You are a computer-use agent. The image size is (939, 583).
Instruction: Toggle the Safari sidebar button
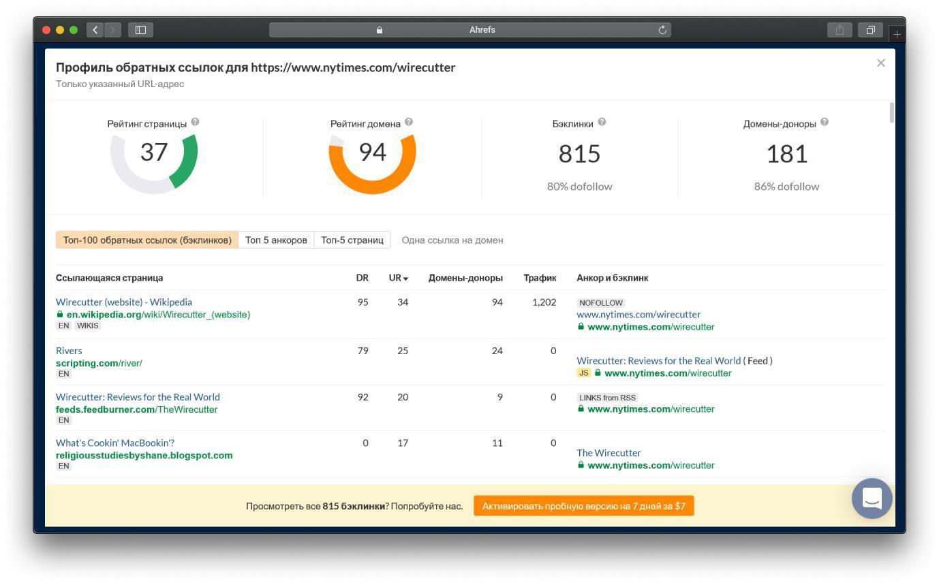point(140,30)
